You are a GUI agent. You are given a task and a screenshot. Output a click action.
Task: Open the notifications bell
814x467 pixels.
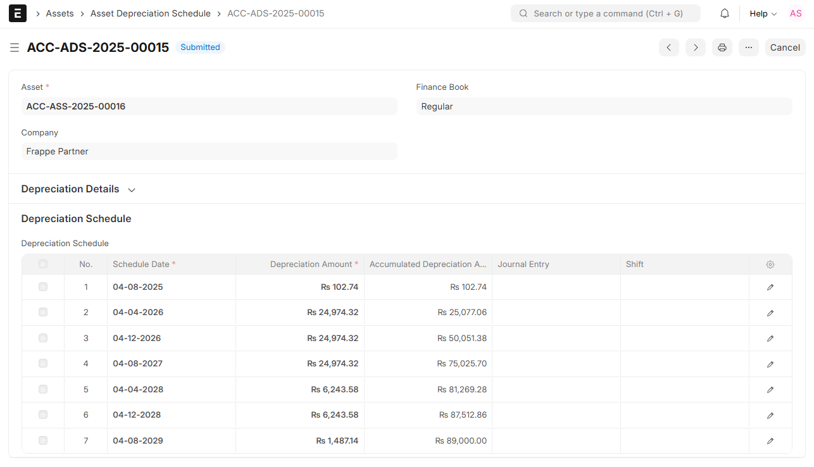tap(725, 13)
